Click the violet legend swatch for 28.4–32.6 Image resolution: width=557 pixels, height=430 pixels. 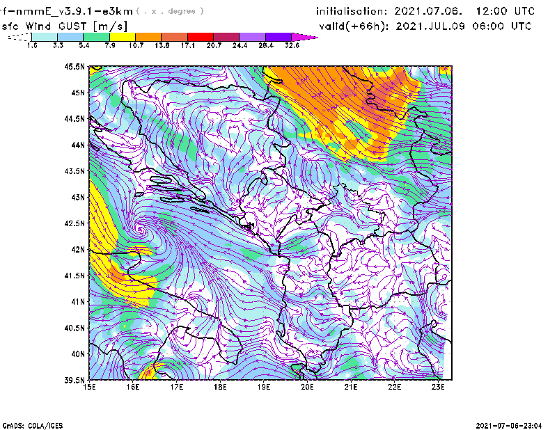point(278,37)
